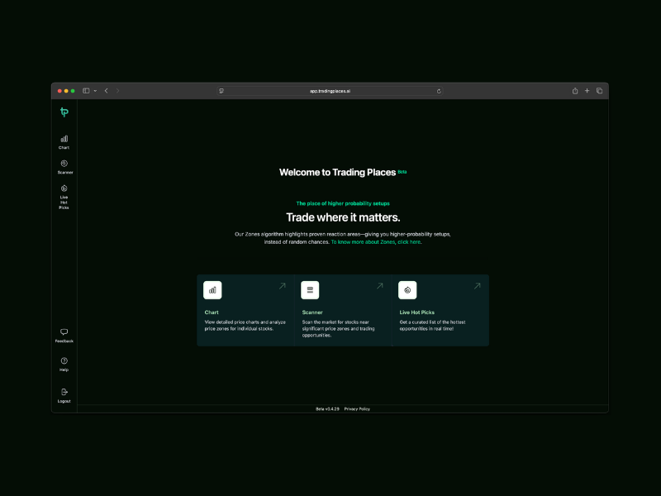Click the Chart card's white icon tile
Screen dimensions: 661x496
(212, 290)
